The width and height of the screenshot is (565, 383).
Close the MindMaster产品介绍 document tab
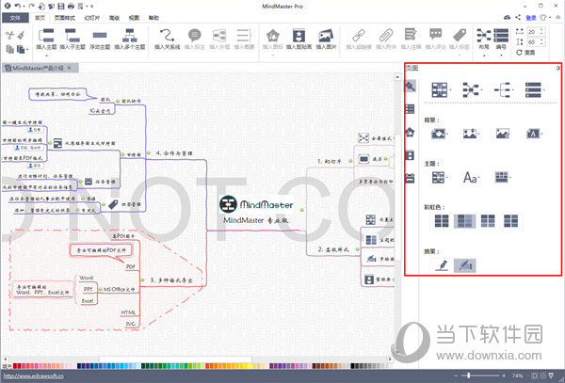point(69,68)
